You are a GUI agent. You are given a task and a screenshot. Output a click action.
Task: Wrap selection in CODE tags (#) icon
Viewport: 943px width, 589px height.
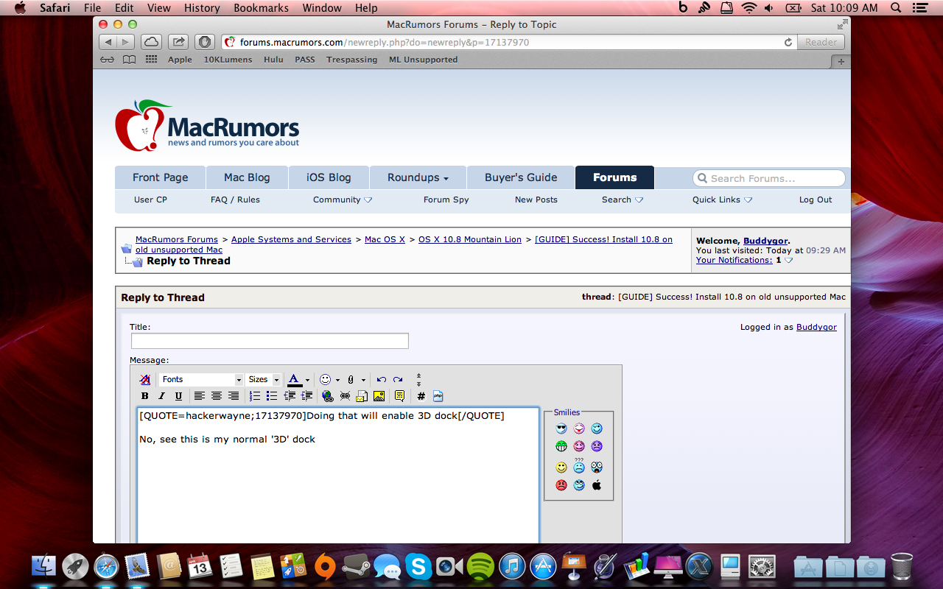point(421,396)
